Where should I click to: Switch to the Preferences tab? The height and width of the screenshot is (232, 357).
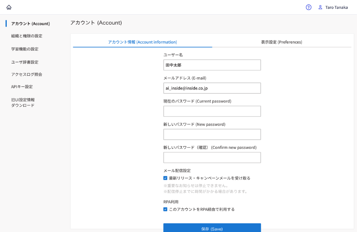tap(281, 42)
